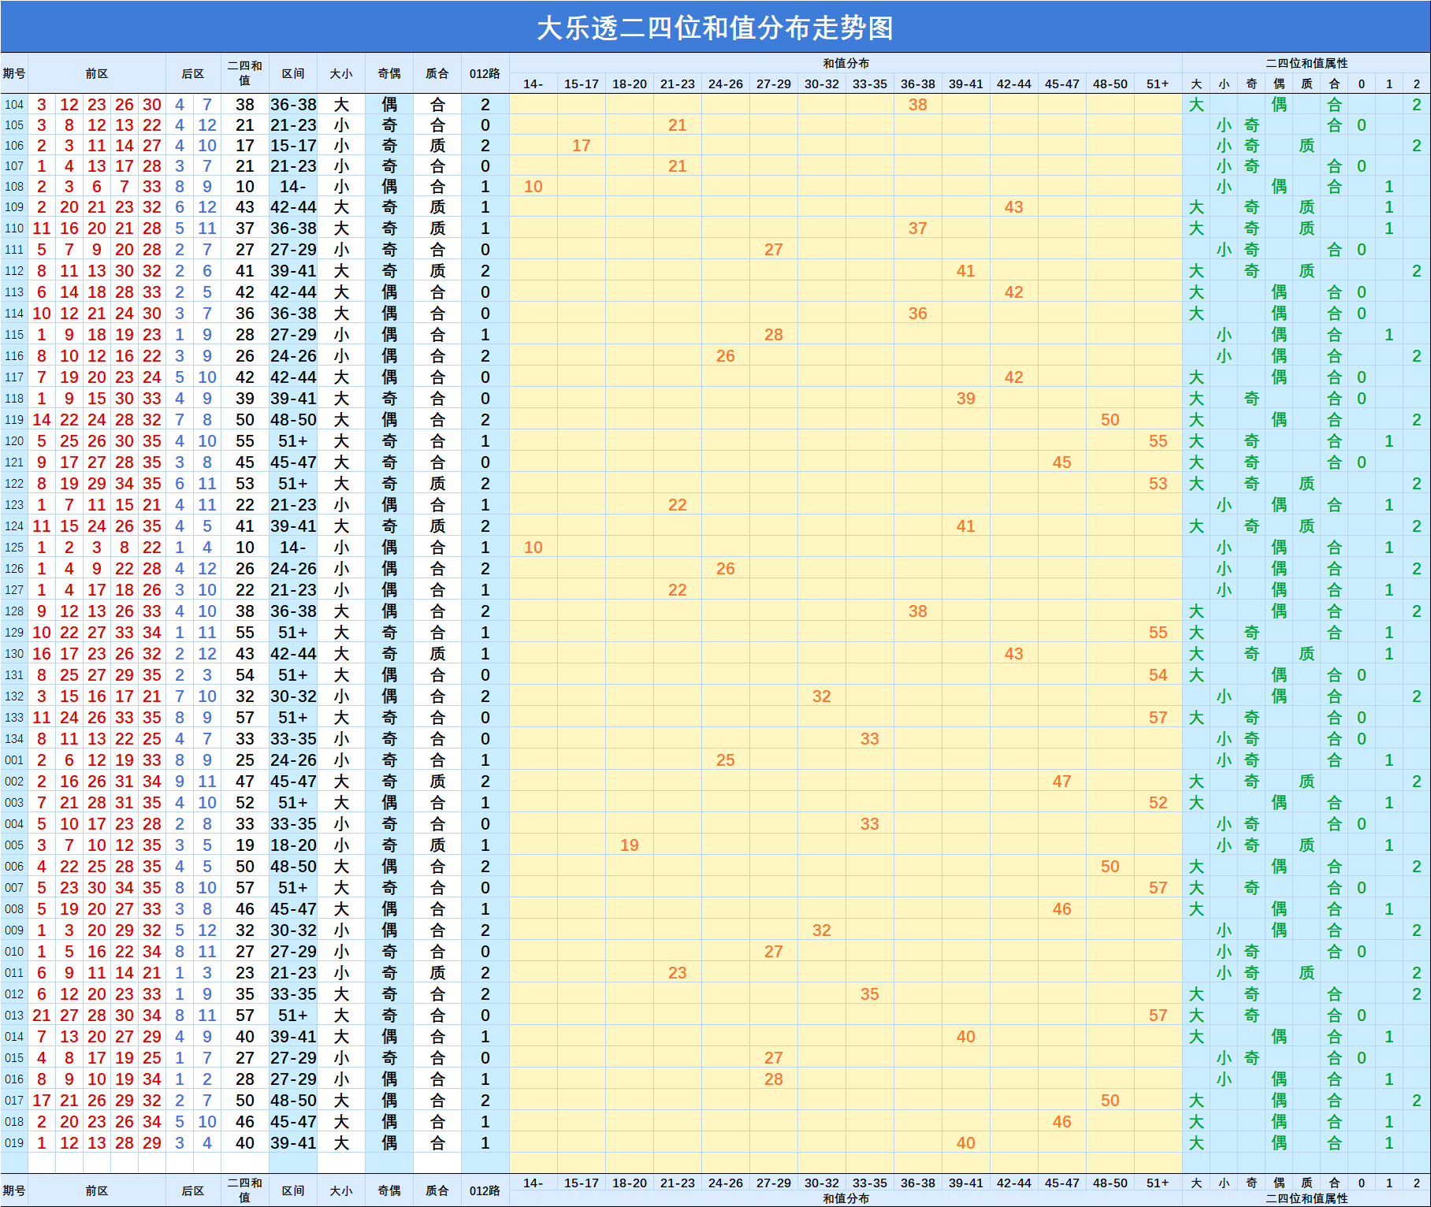
Task: Click orange 32 in row 132 distribution
Action: coord(822,696)
